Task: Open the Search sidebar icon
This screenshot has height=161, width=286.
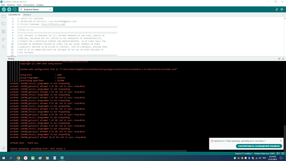Action: pos(3,47)
